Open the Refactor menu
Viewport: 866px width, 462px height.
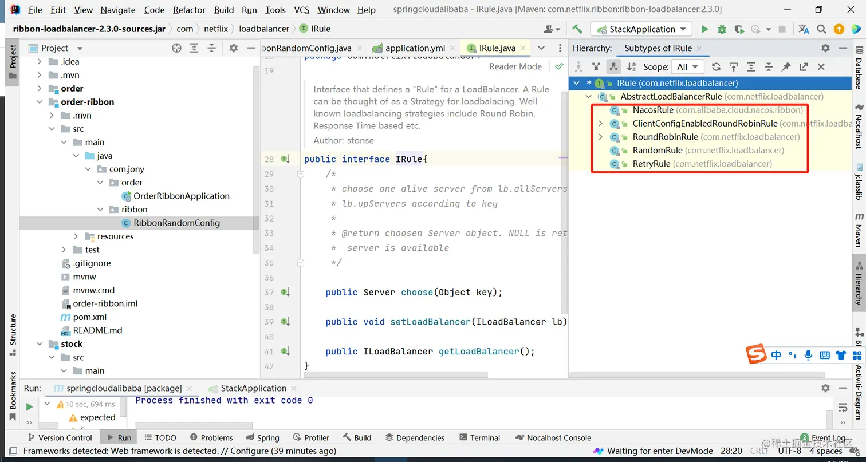[189, 10]
